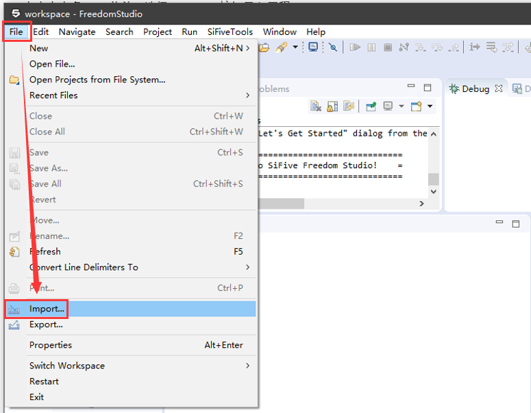
Task: Minimize the console panel view
Action: (411, 86)
